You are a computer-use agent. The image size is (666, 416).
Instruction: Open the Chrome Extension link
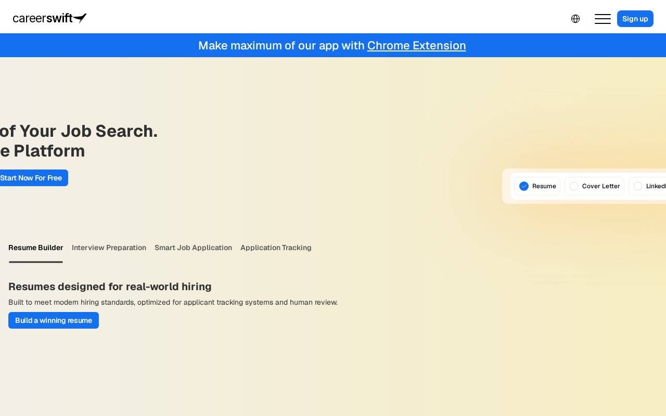pyautogui.click(x=416, y=45)
